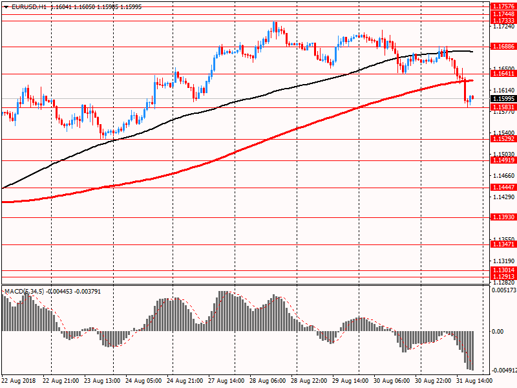
Task: Click the 1.13014 price level label
Action: click(503, 270)
